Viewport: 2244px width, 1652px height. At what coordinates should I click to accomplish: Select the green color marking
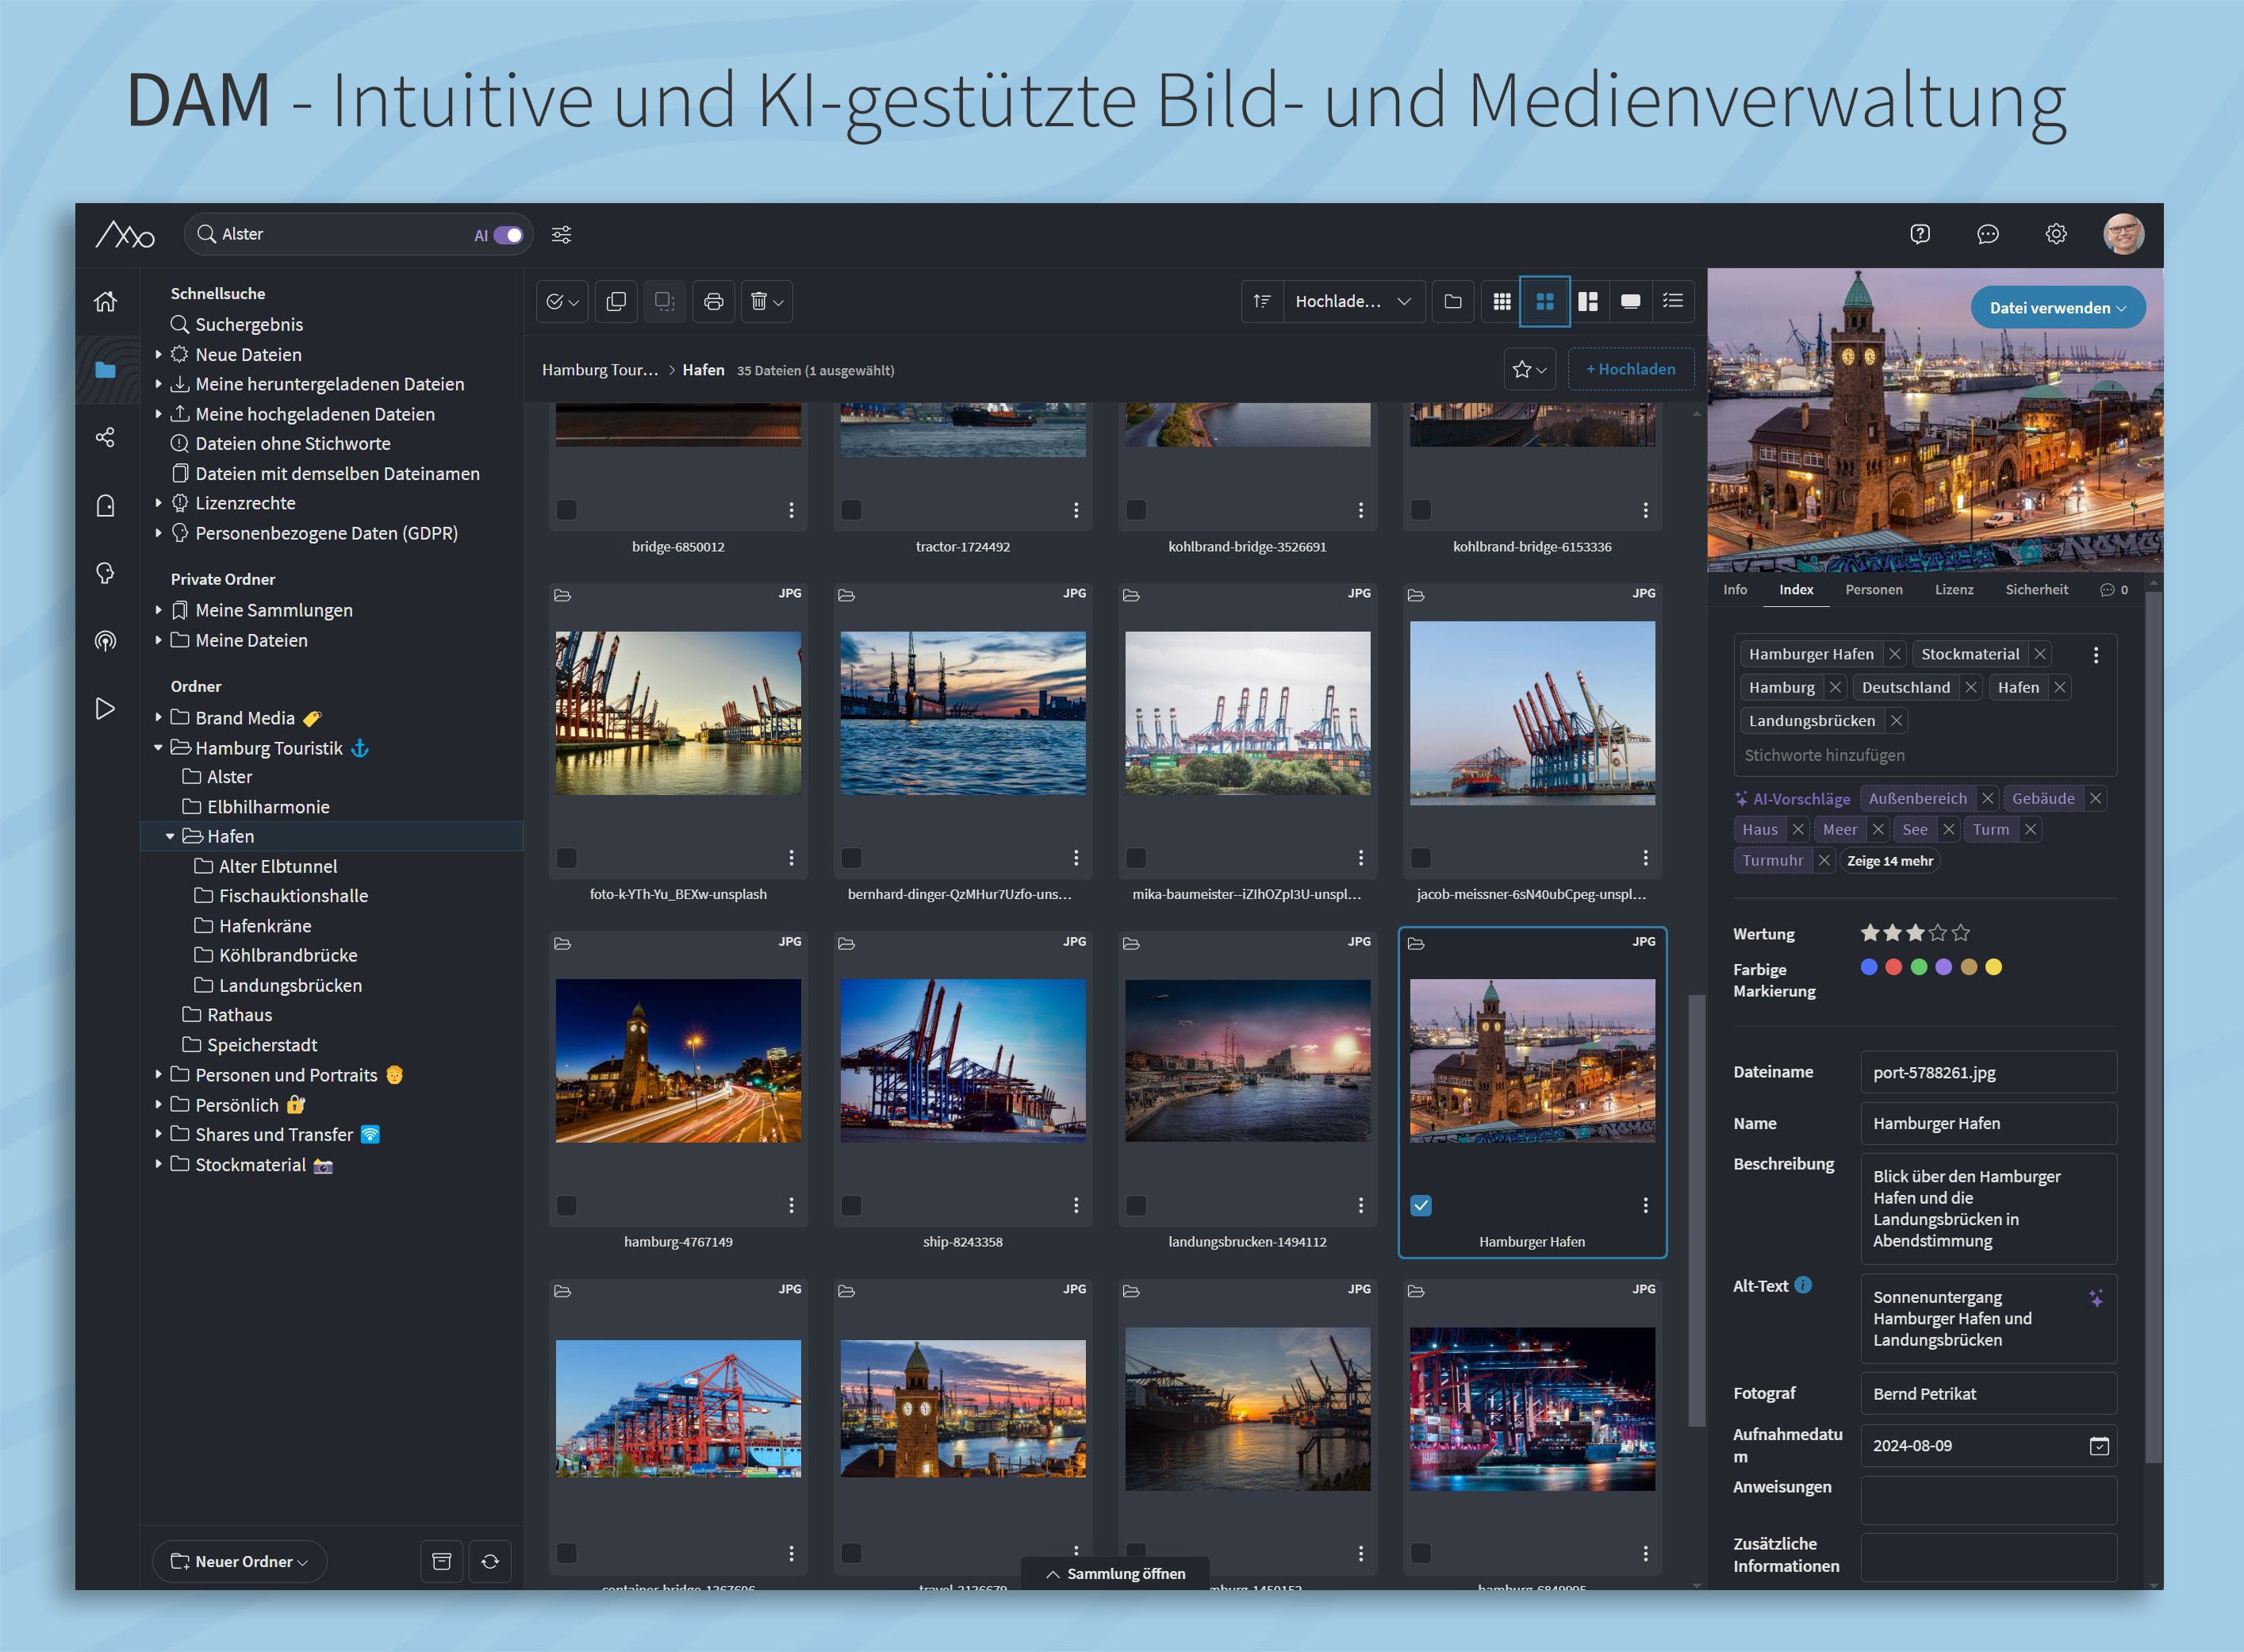pos(1918,967)
